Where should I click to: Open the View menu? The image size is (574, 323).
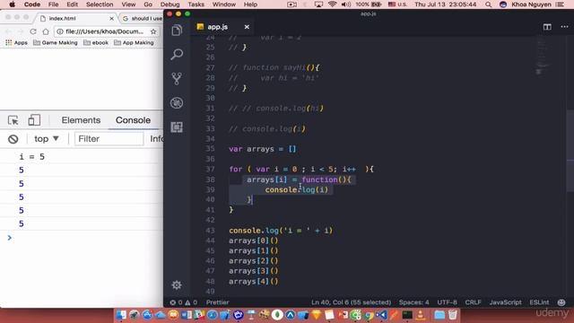(x=128, y=4)
